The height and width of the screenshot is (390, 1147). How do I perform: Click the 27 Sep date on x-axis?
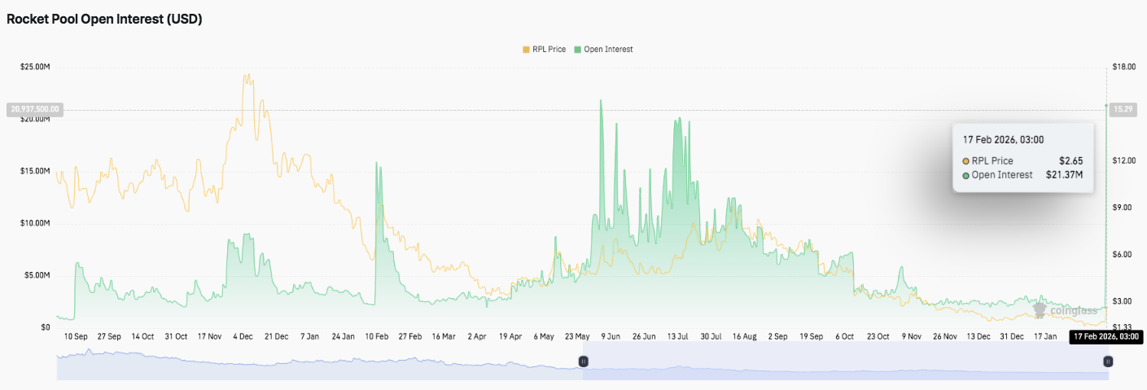[x=109, y=336]
